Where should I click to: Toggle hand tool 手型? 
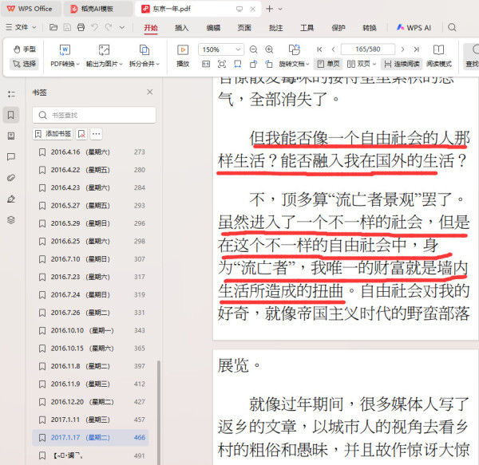click(x=25, y=49)
